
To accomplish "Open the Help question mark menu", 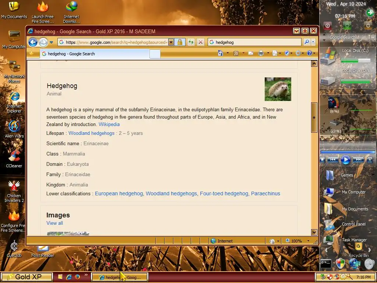I will pyautogui.click(x=309, y=53).
